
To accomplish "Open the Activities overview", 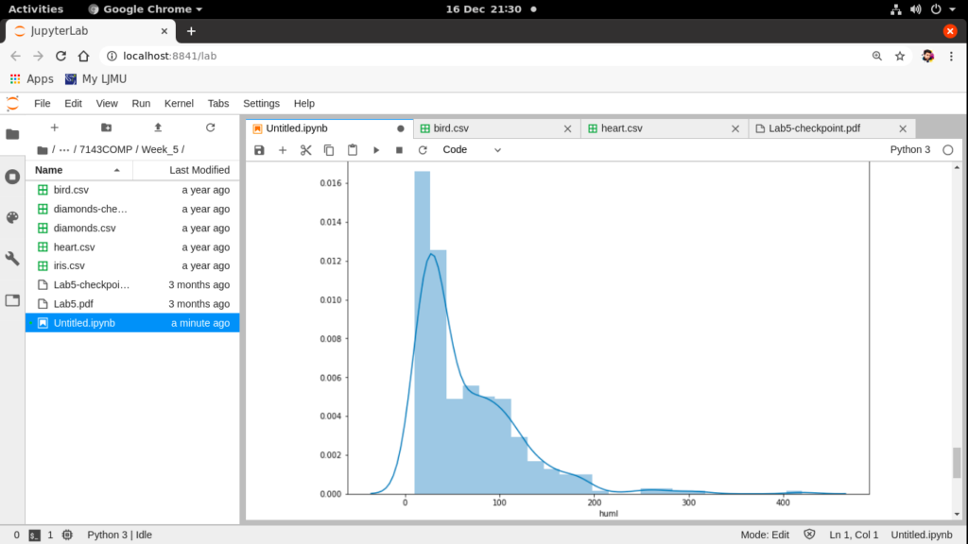I will pyautogui.click(x=36, y=8).
